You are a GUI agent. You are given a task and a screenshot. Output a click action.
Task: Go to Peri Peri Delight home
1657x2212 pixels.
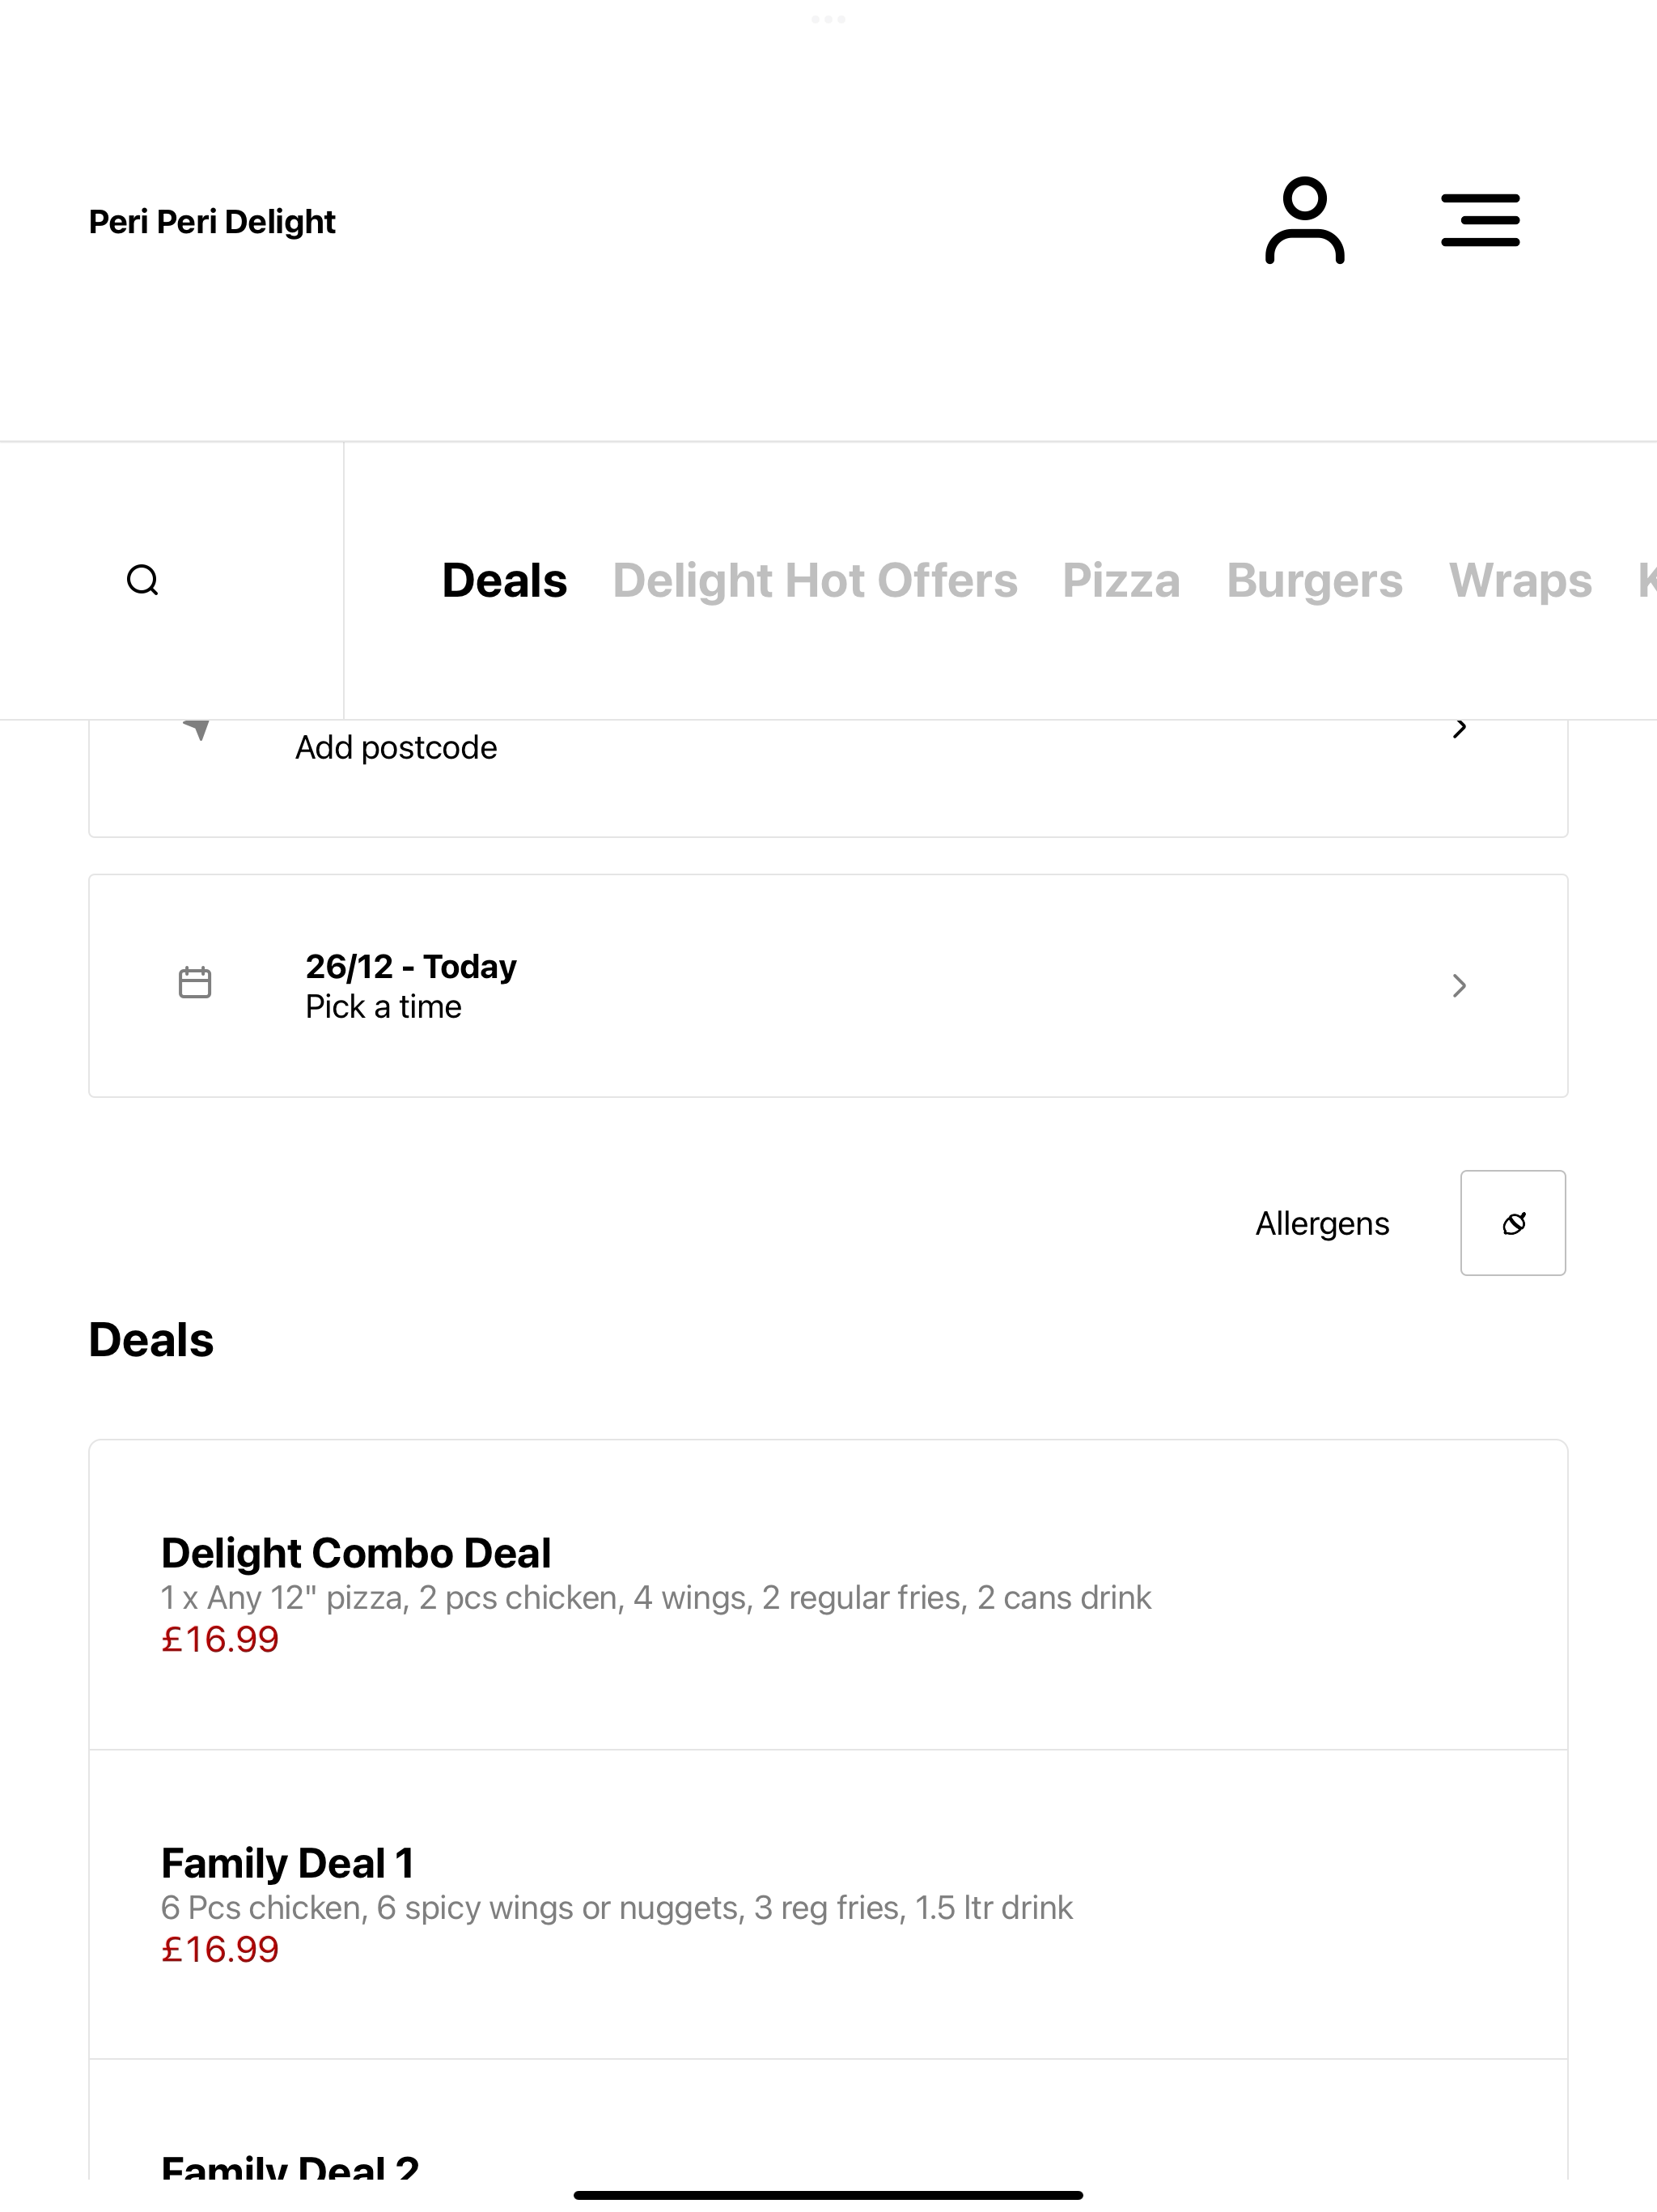pyautogui.click(x=212, y=221)
